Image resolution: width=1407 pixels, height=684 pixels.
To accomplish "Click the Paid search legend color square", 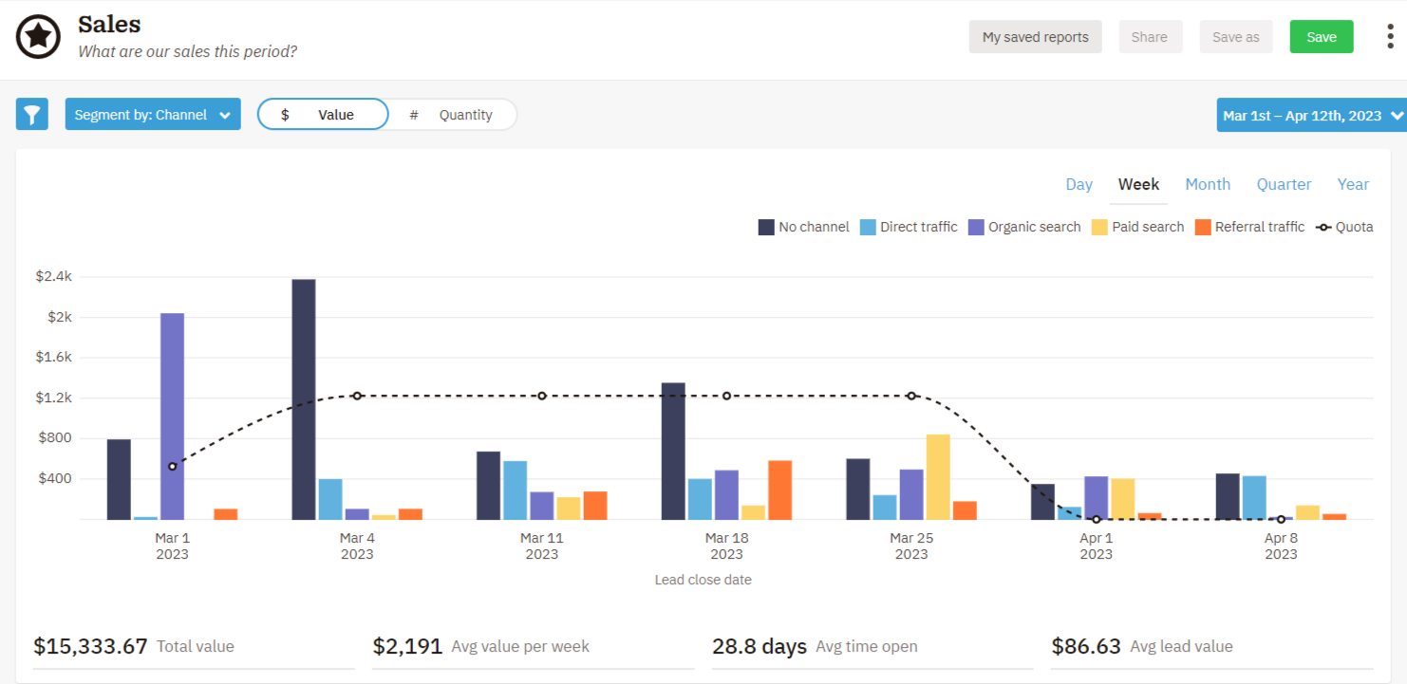I will coord(1101,227).
